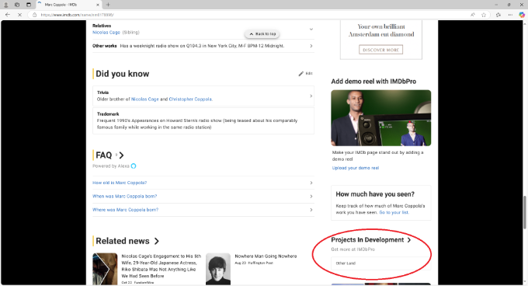Image resolution: width=528 pixels, height=286 pixels.
Task: Open workspaces icon in title bar
Action: coord(17,5)
